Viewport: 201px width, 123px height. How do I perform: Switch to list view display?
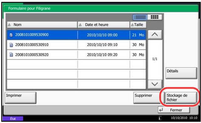(140, 17)
